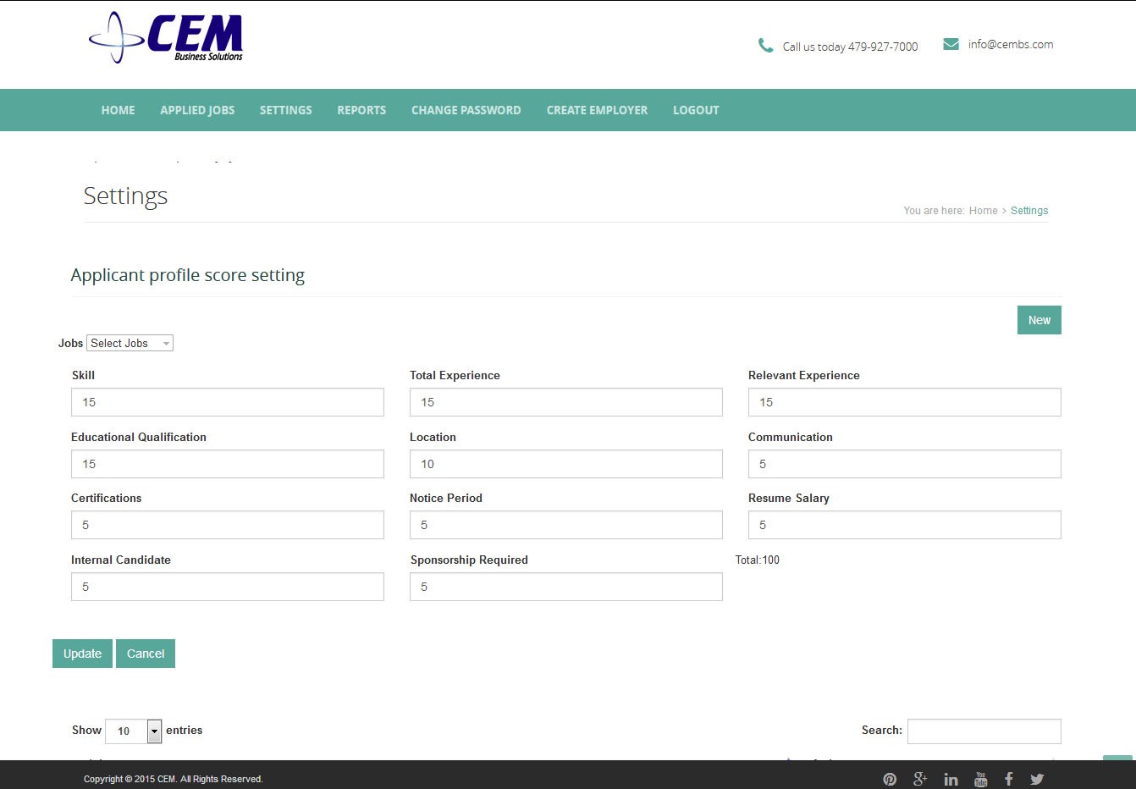Open the Select Jobs dropdown
This screenshot has width=1136, height=789.
(x=130, y=343)
